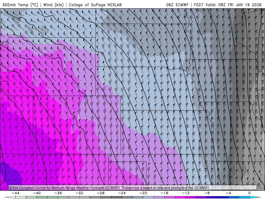
Task: Click the -44 color scale label
Action: pos(16,193)
